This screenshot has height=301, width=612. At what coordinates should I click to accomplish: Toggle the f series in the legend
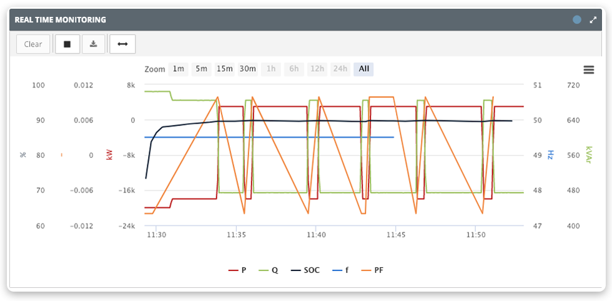pyautogui.click(x=340, y=270)
